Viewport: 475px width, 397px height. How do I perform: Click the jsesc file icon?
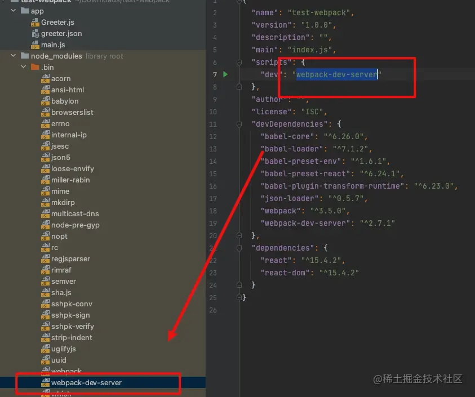45,146
